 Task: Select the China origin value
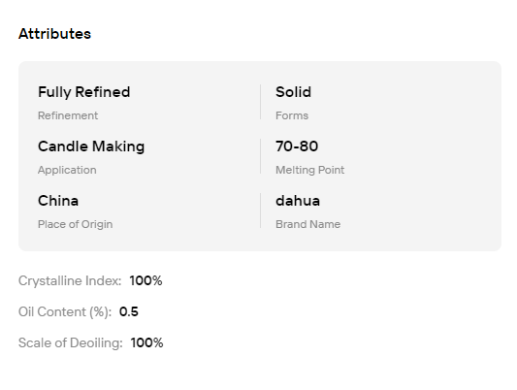pos(58,201)
